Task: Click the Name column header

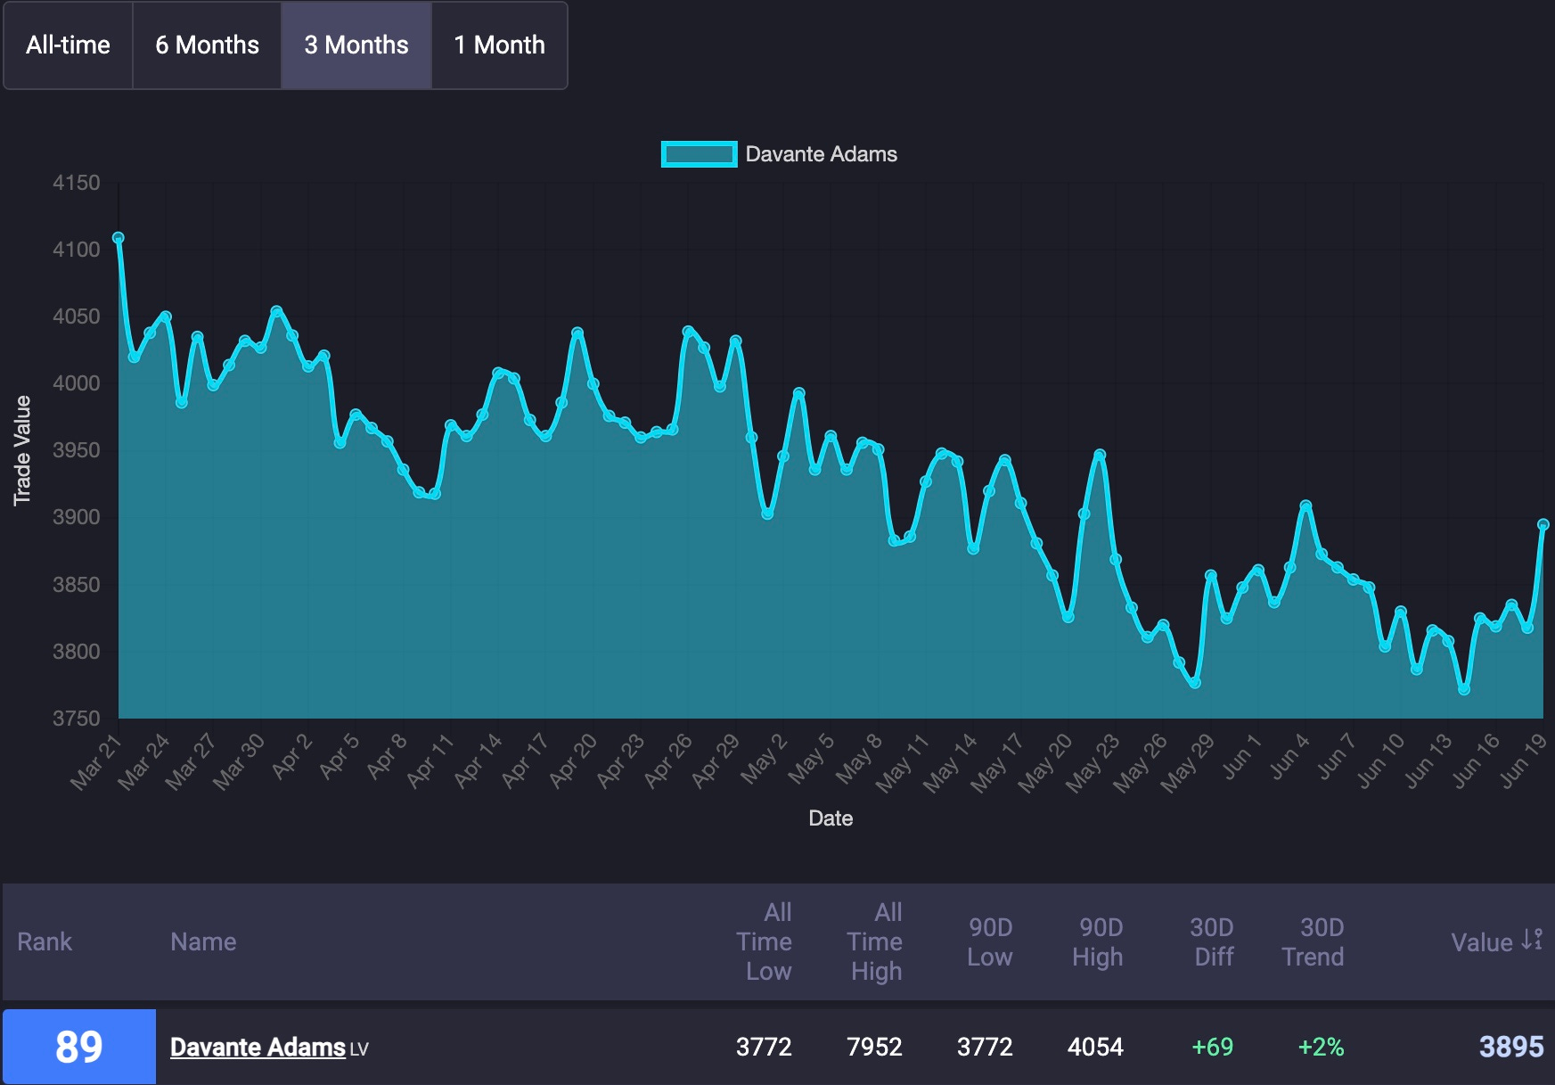Action: coord(203,941)
